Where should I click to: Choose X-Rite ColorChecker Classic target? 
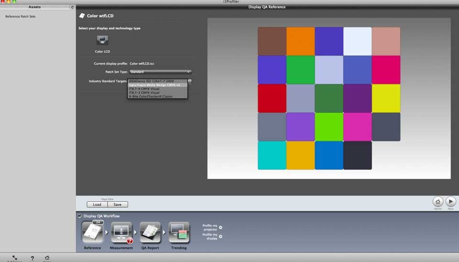(157, 96)
